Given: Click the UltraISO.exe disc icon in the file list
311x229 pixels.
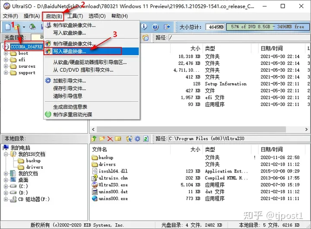Looking at the screenshot, I should pos(95,185).
